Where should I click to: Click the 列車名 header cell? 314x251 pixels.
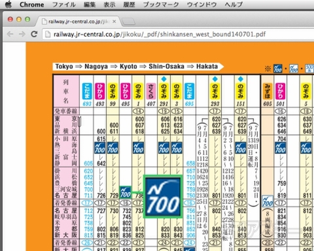point(66,91)
